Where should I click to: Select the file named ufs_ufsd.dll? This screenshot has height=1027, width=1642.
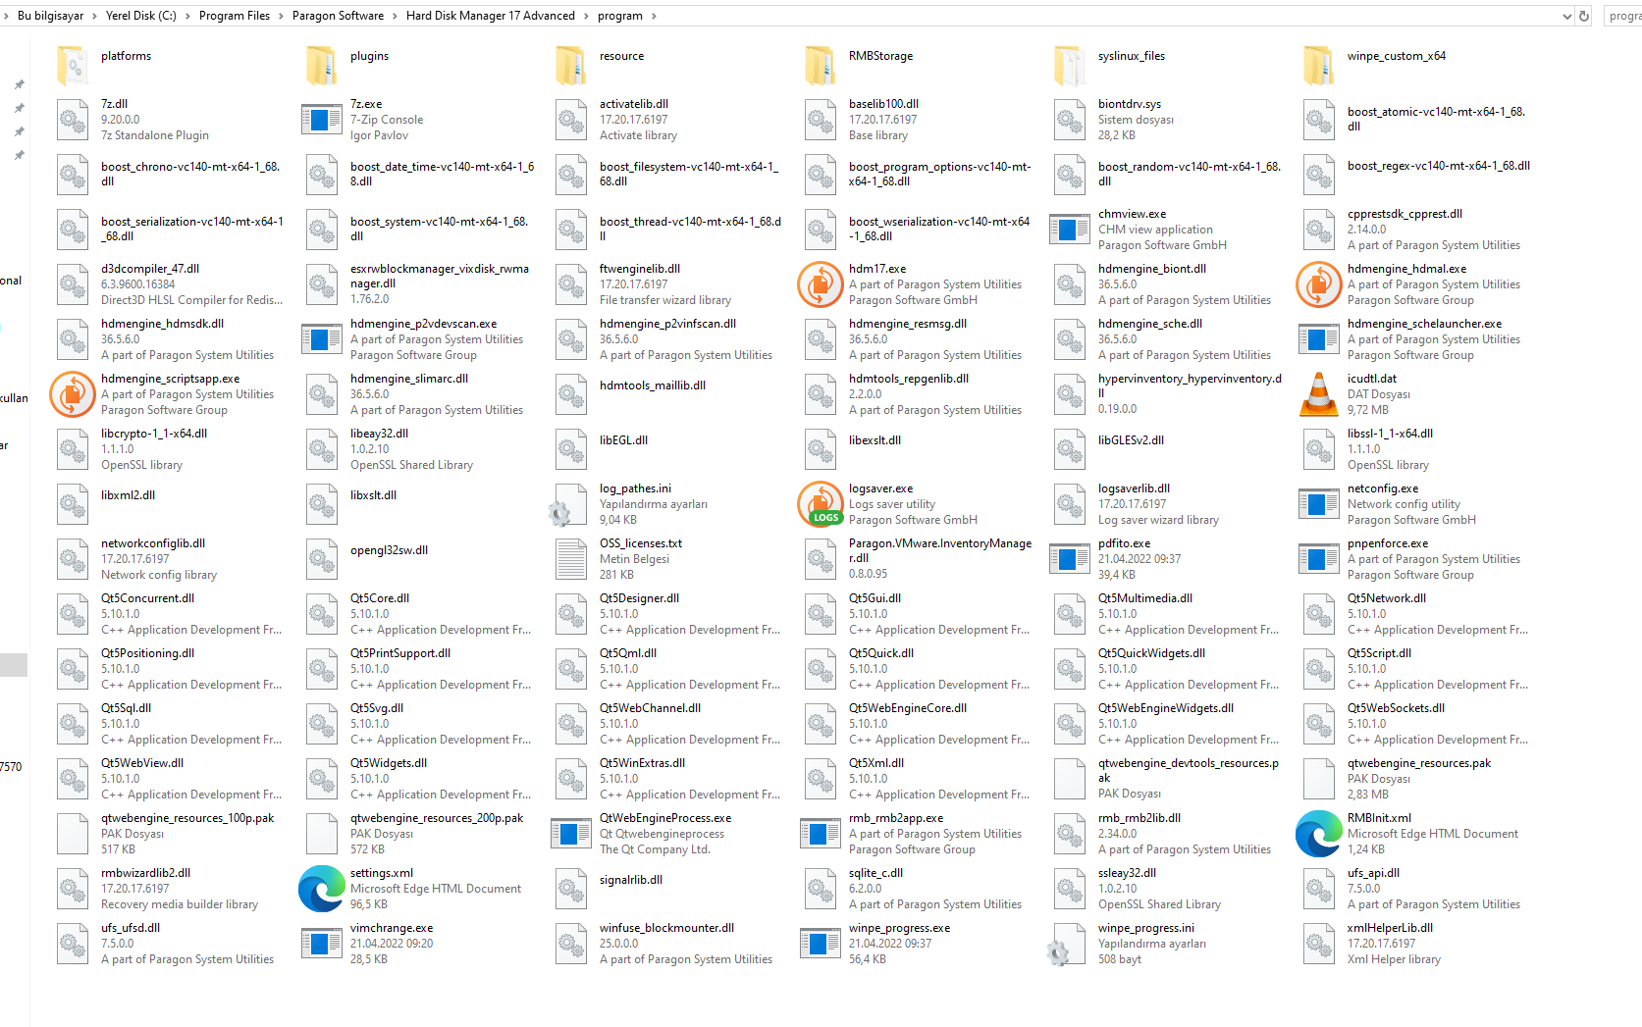[x=131, y=928]
